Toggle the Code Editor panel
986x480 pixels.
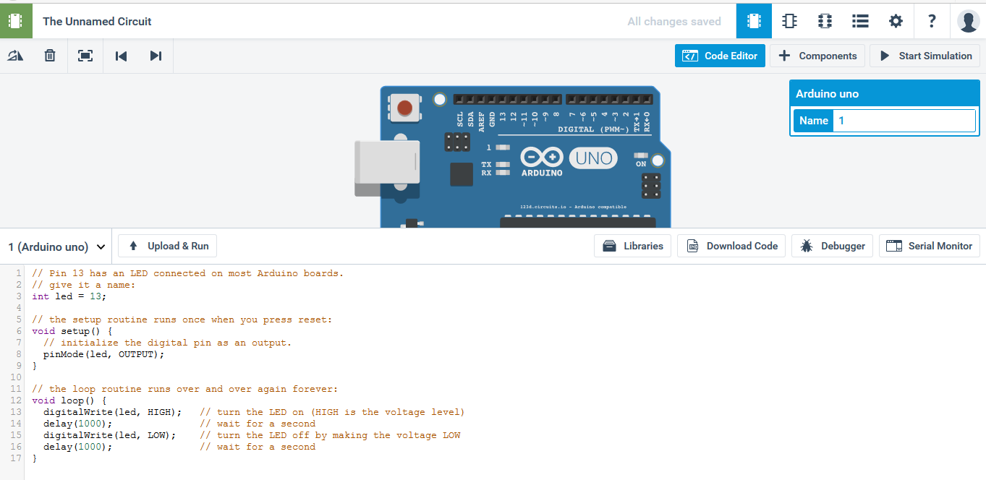(x=719, y=56)
